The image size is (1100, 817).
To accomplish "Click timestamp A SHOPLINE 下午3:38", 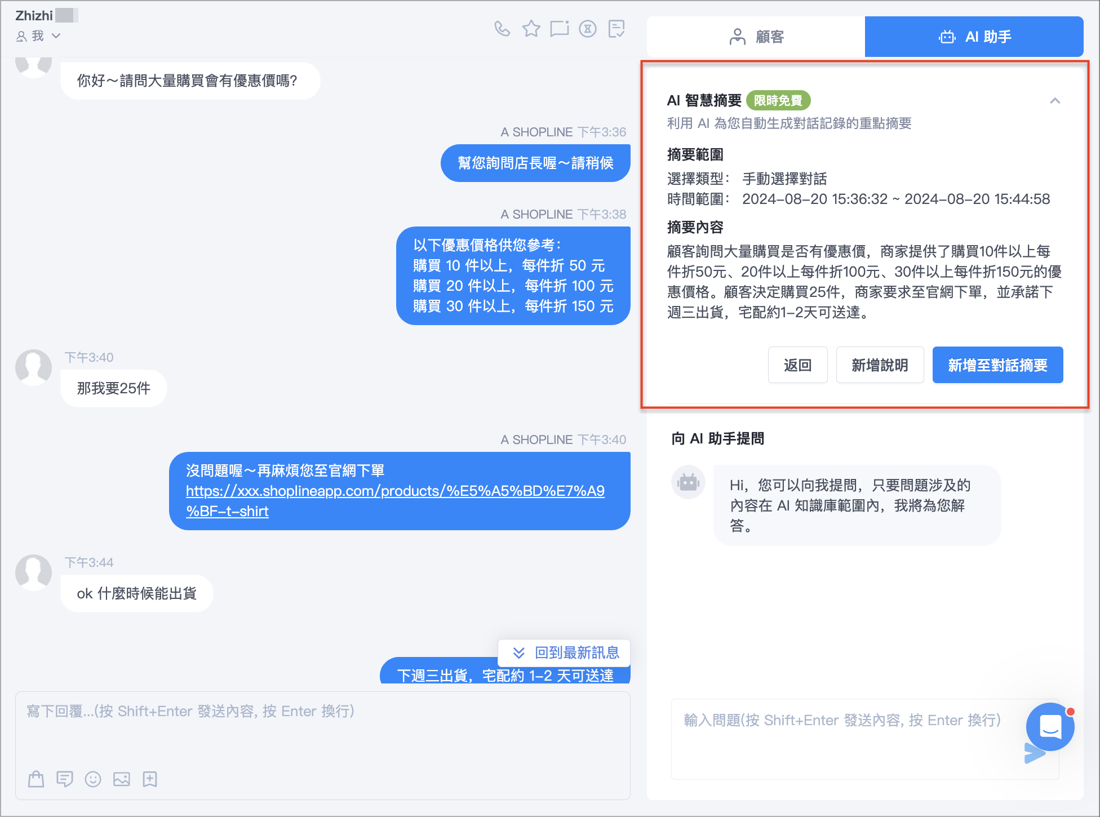I will point(564,214).
